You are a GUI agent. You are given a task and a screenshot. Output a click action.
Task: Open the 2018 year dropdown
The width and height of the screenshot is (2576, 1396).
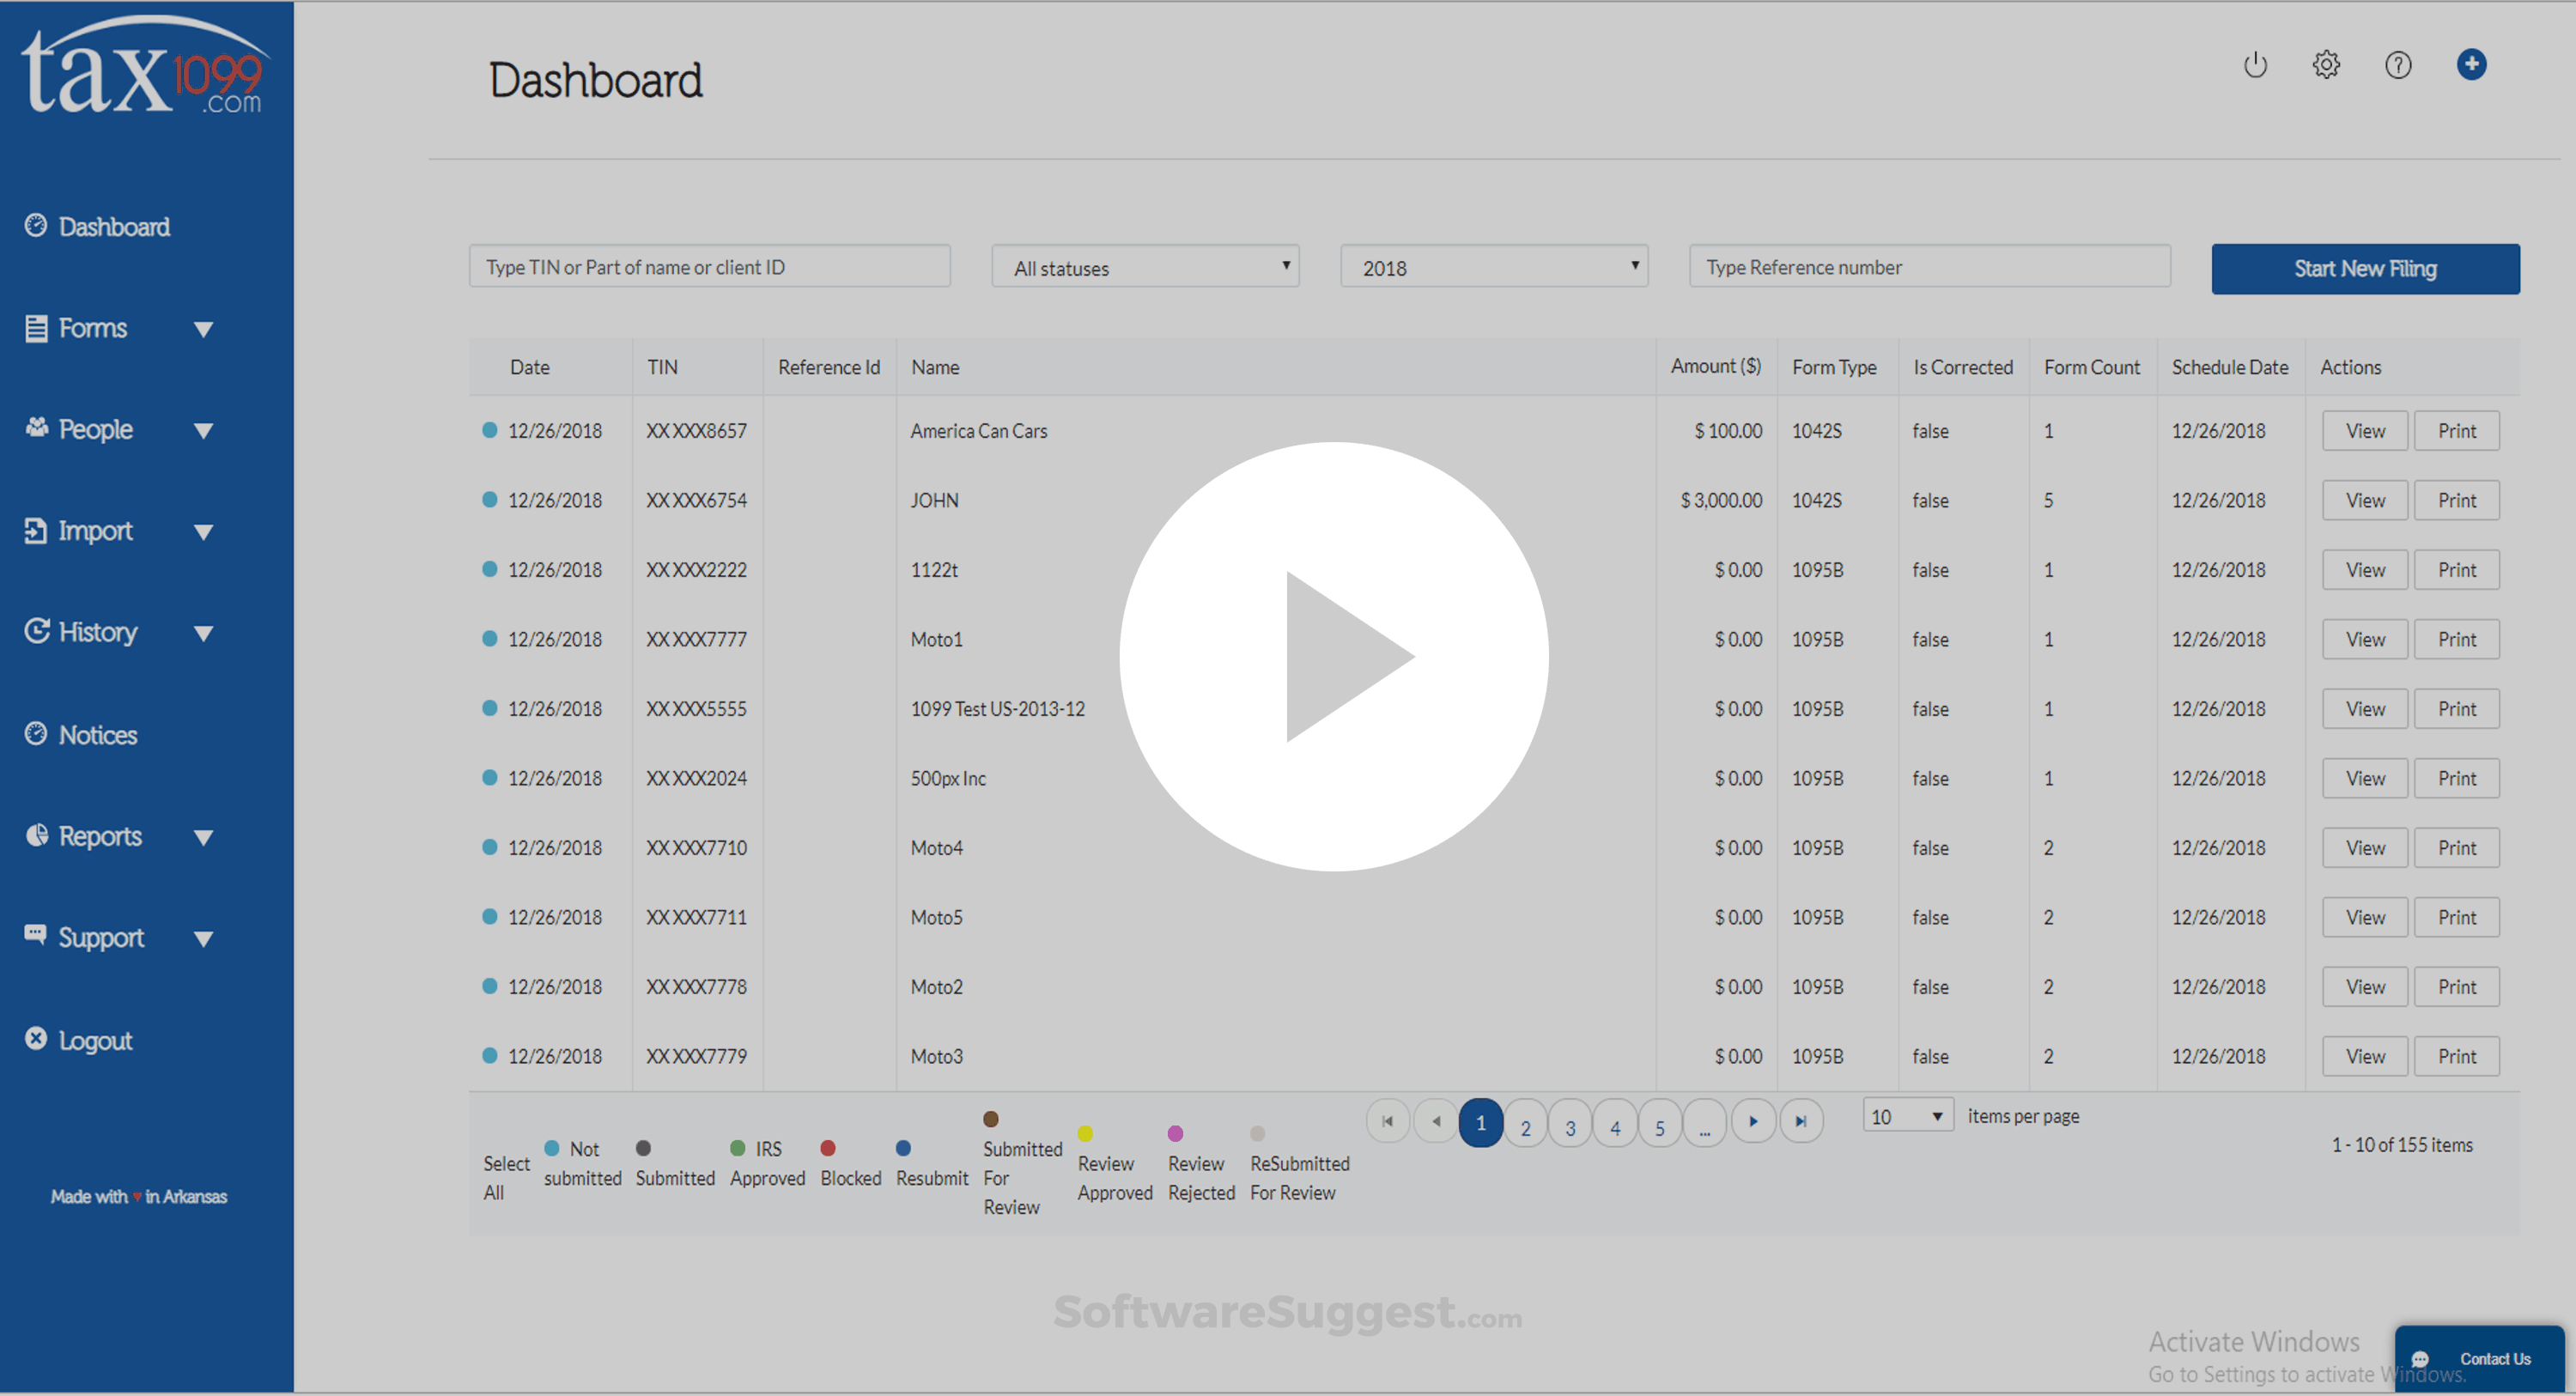coord(1492,266)
